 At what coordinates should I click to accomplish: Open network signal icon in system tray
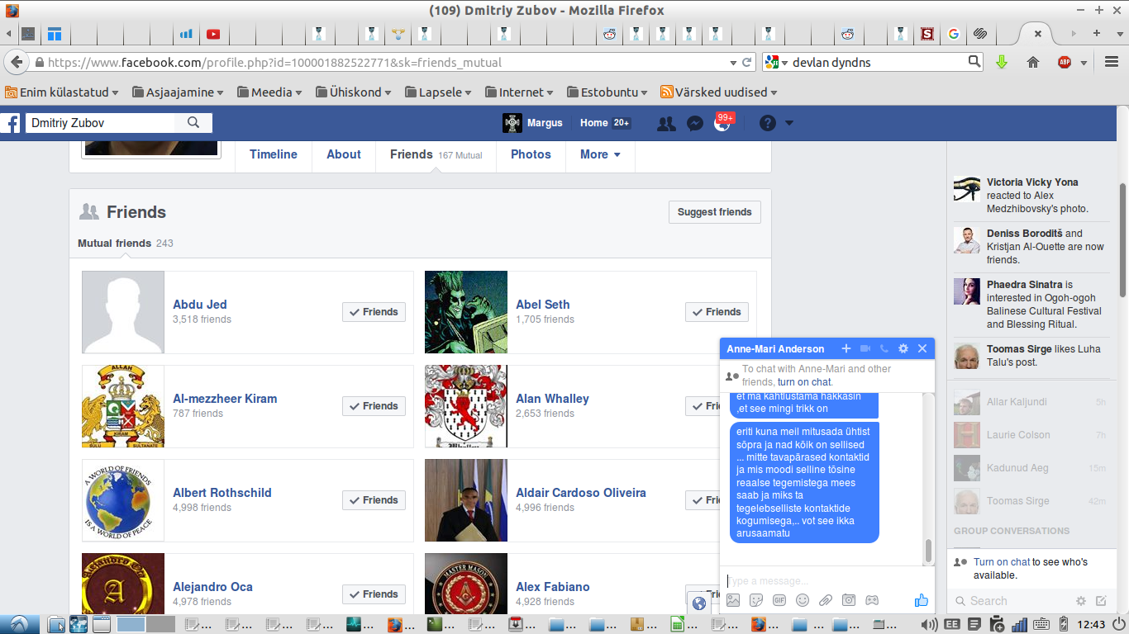[1019, 624]
